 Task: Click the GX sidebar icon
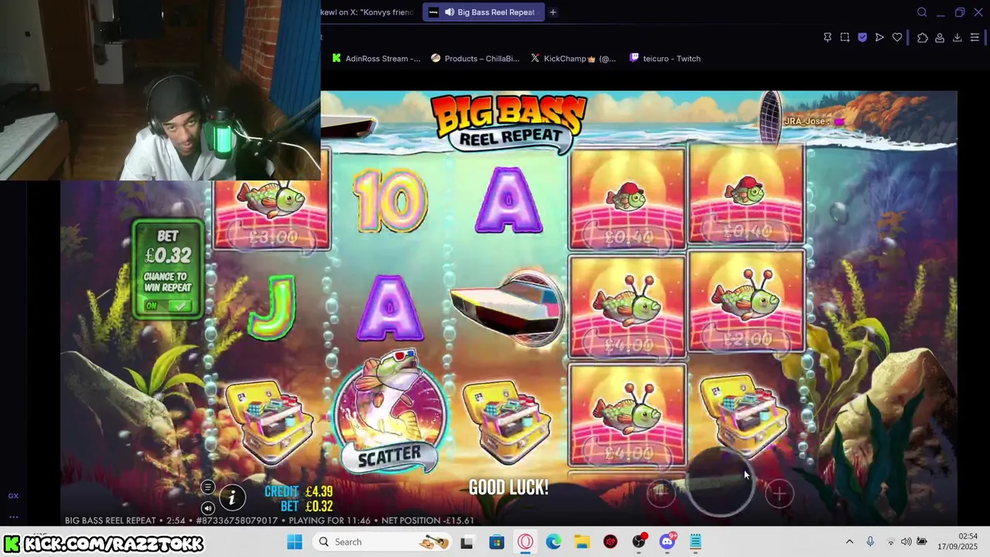tap(13, 496)
